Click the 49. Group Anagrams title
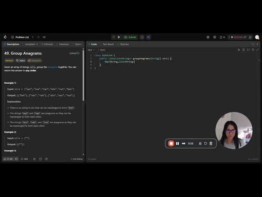 [23, 53]
